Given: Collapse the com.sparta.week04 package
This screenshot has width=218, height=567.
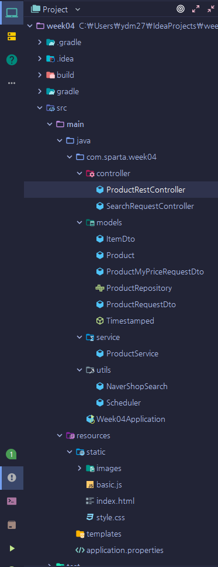Looking at the screenshot, I should 70,157.
